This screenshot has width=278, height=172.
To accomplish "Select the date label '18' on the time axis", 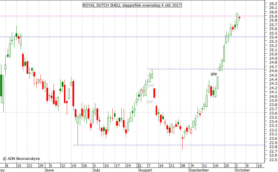I will click(x=216, y=166).
